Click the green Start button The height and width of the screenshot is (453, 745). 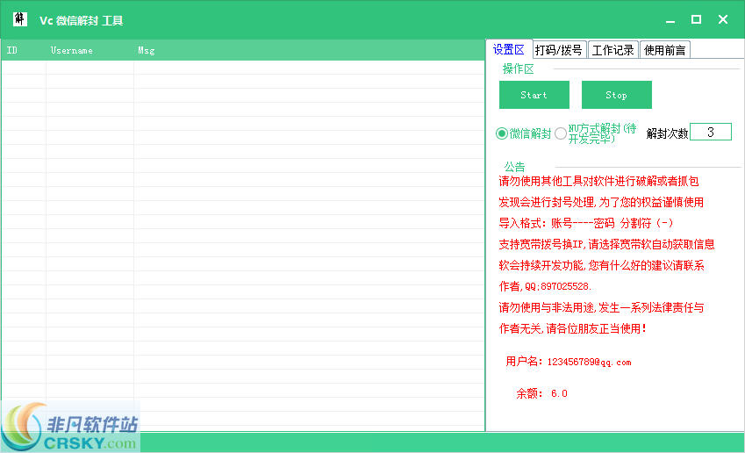534,95
